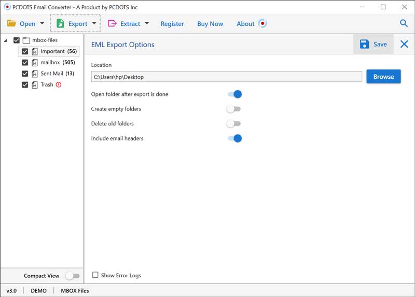The height and width of the screenshot is (297, 415).
Task: Check the Show Error Logs checkbox
Action: coord(95,275)
